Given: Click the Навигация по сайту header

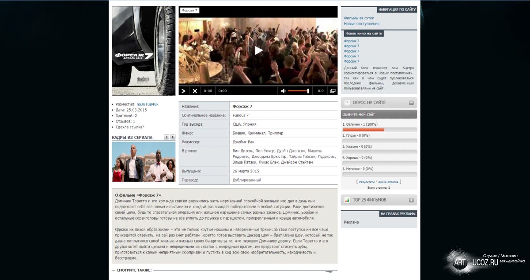Looking at the screenshot, I should tap(397, 9).
